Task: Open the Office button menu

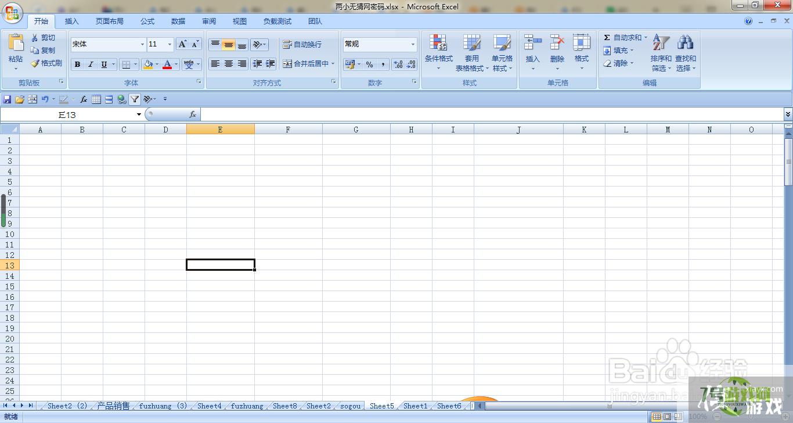Action: click(12, 13)
